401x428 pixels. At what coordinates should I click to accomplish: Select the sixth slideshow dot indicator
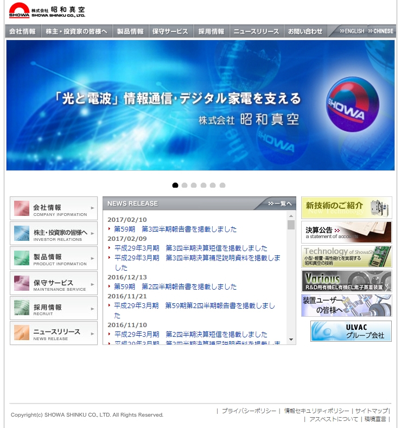(222, 186)
